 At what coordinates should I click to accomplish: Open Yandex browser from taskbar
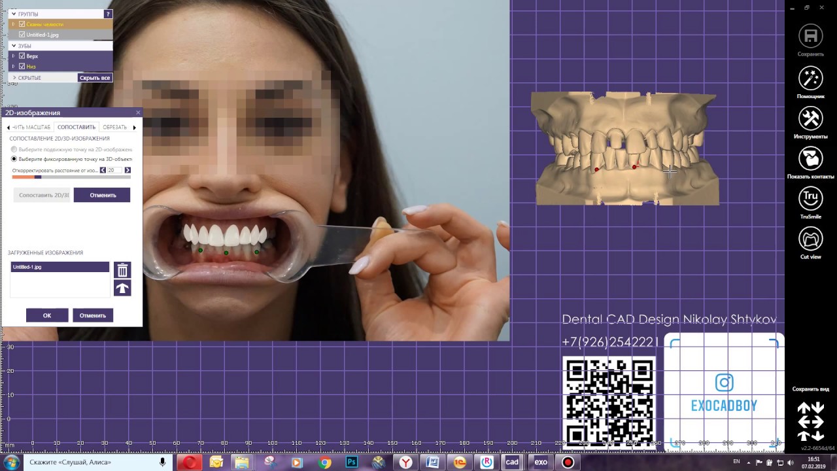pos(406,462)
